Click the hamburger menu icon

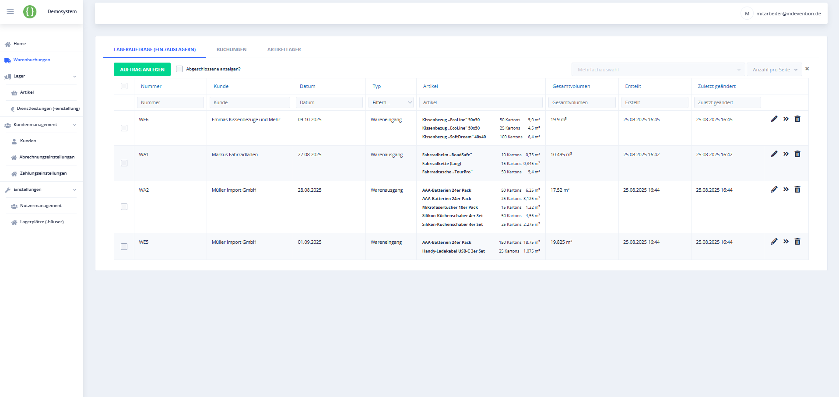pos(10,12)
